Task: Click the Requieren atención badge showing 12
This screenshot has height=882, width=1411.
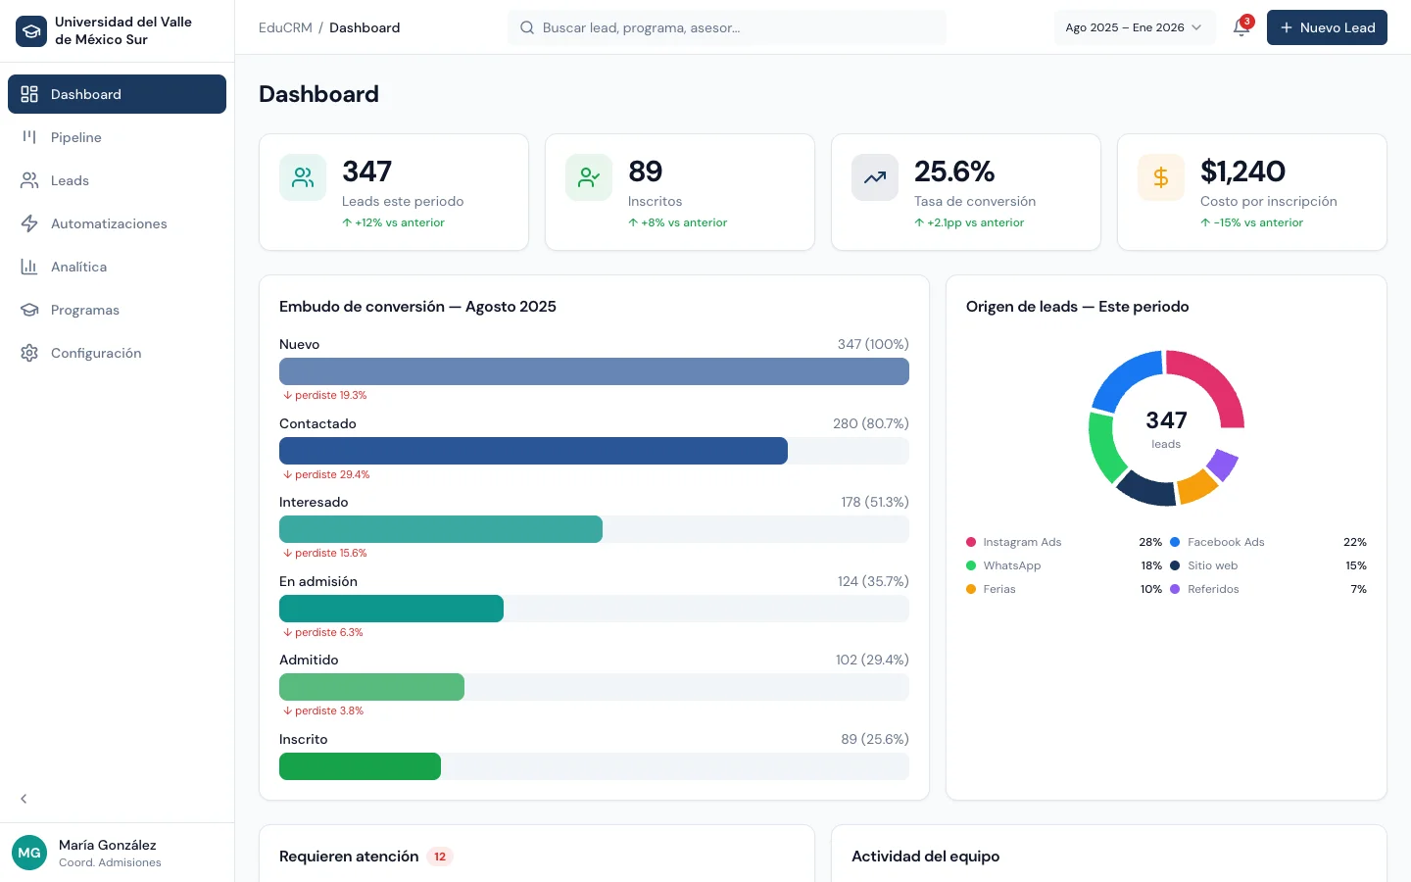Action: click(x=440, y=857)
